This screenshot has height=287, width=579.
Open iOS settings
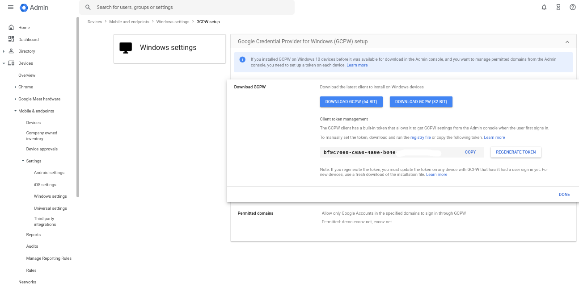click(x=45, y=185)
